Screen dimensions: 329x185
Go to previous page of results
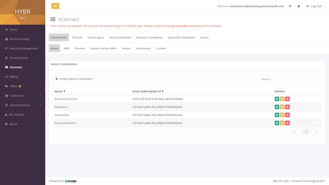tap(300, 132)
